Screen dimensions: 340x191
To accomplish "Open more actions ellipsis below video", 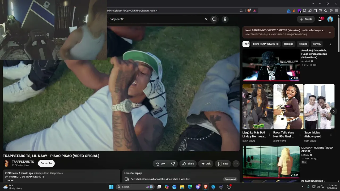I will coord(236,164).
